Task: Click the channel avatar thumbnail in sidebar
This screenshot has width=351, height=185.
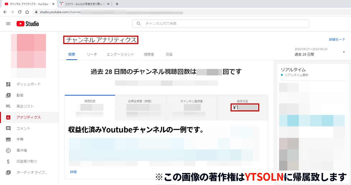Action: click(x=28, y=51)
